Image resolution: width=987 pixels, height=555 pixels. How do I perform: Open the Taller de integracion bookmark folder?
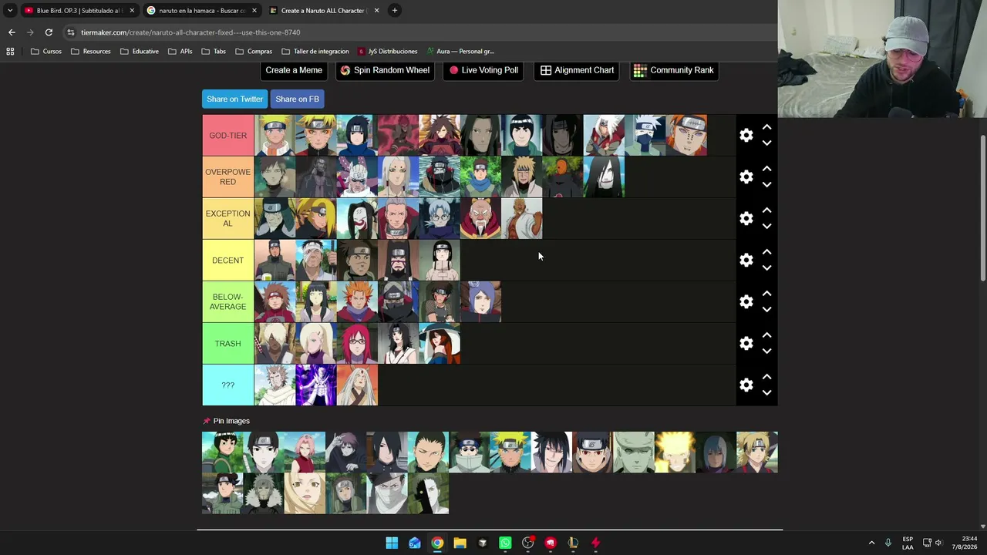(x=315, y=52)
